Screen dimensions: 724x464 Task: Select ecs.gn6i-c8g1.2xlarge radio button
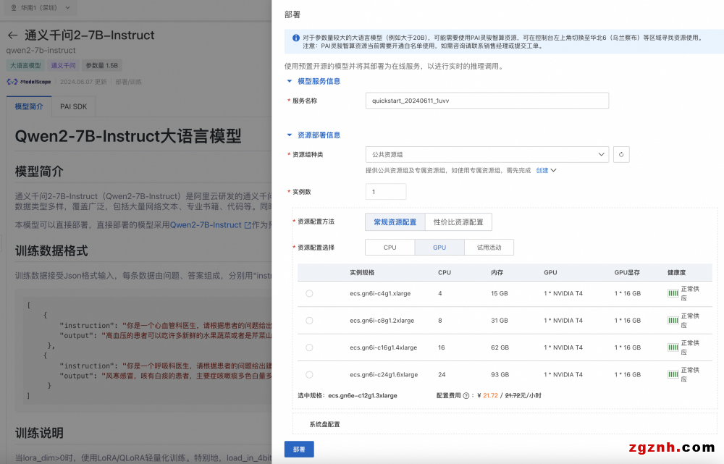tap(309, 320)
